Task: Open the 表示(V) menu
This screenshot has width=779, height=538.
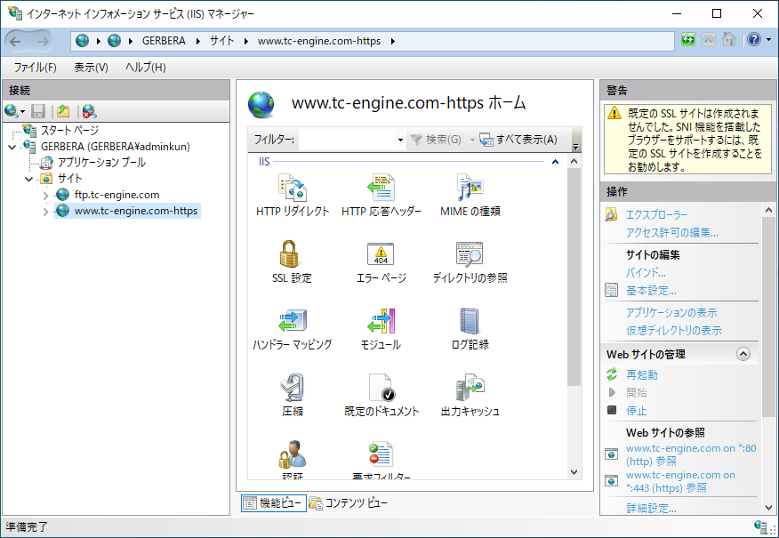Action: 91,68
